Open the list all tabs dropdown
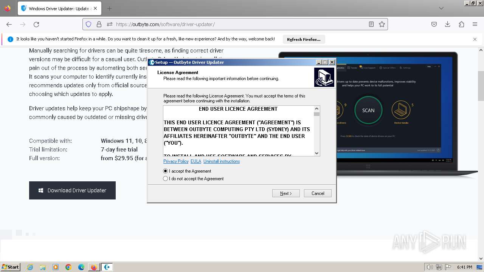Screen dimensions: 484x272 [x=441, y=8]
